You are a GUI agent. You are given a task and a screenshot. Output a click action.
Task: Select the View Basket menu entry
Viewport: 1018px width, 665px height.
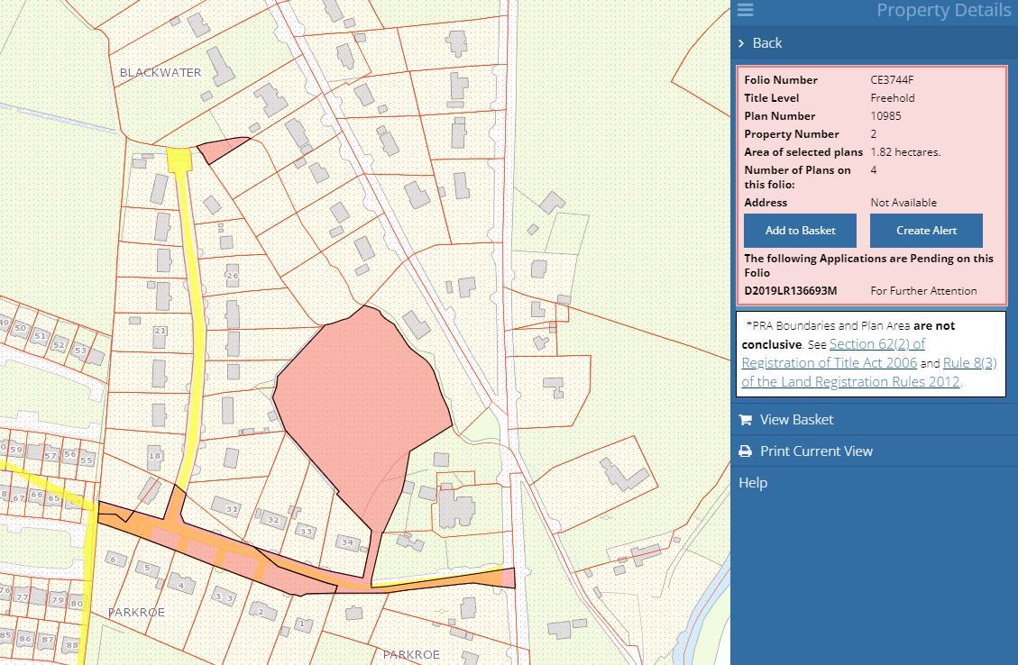click(796, 420)
